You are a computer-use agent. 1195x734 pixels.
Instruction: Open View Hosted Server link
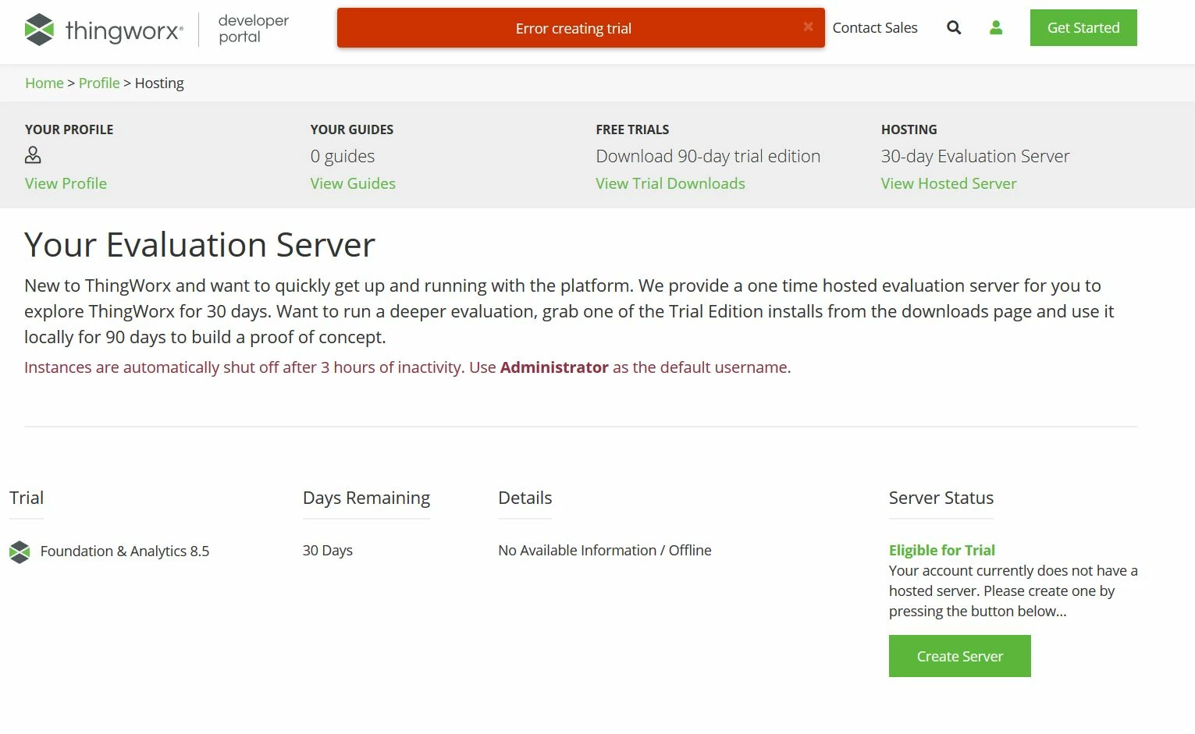pos(949,183)
